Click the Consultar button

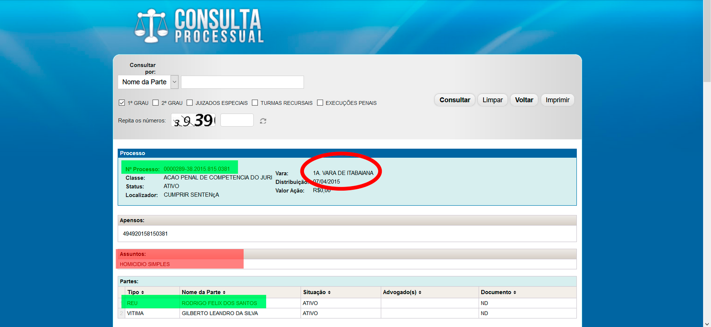(x=455, y=100)
